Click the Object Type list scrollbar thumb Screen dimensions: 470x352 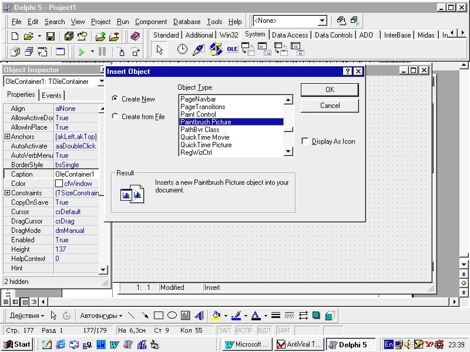(288, 129)
